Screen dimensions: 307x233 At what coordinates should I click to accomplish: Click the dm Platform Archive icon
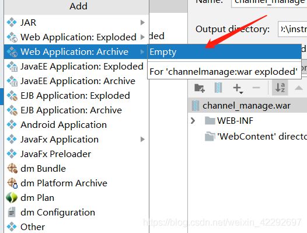coord(12,183)
